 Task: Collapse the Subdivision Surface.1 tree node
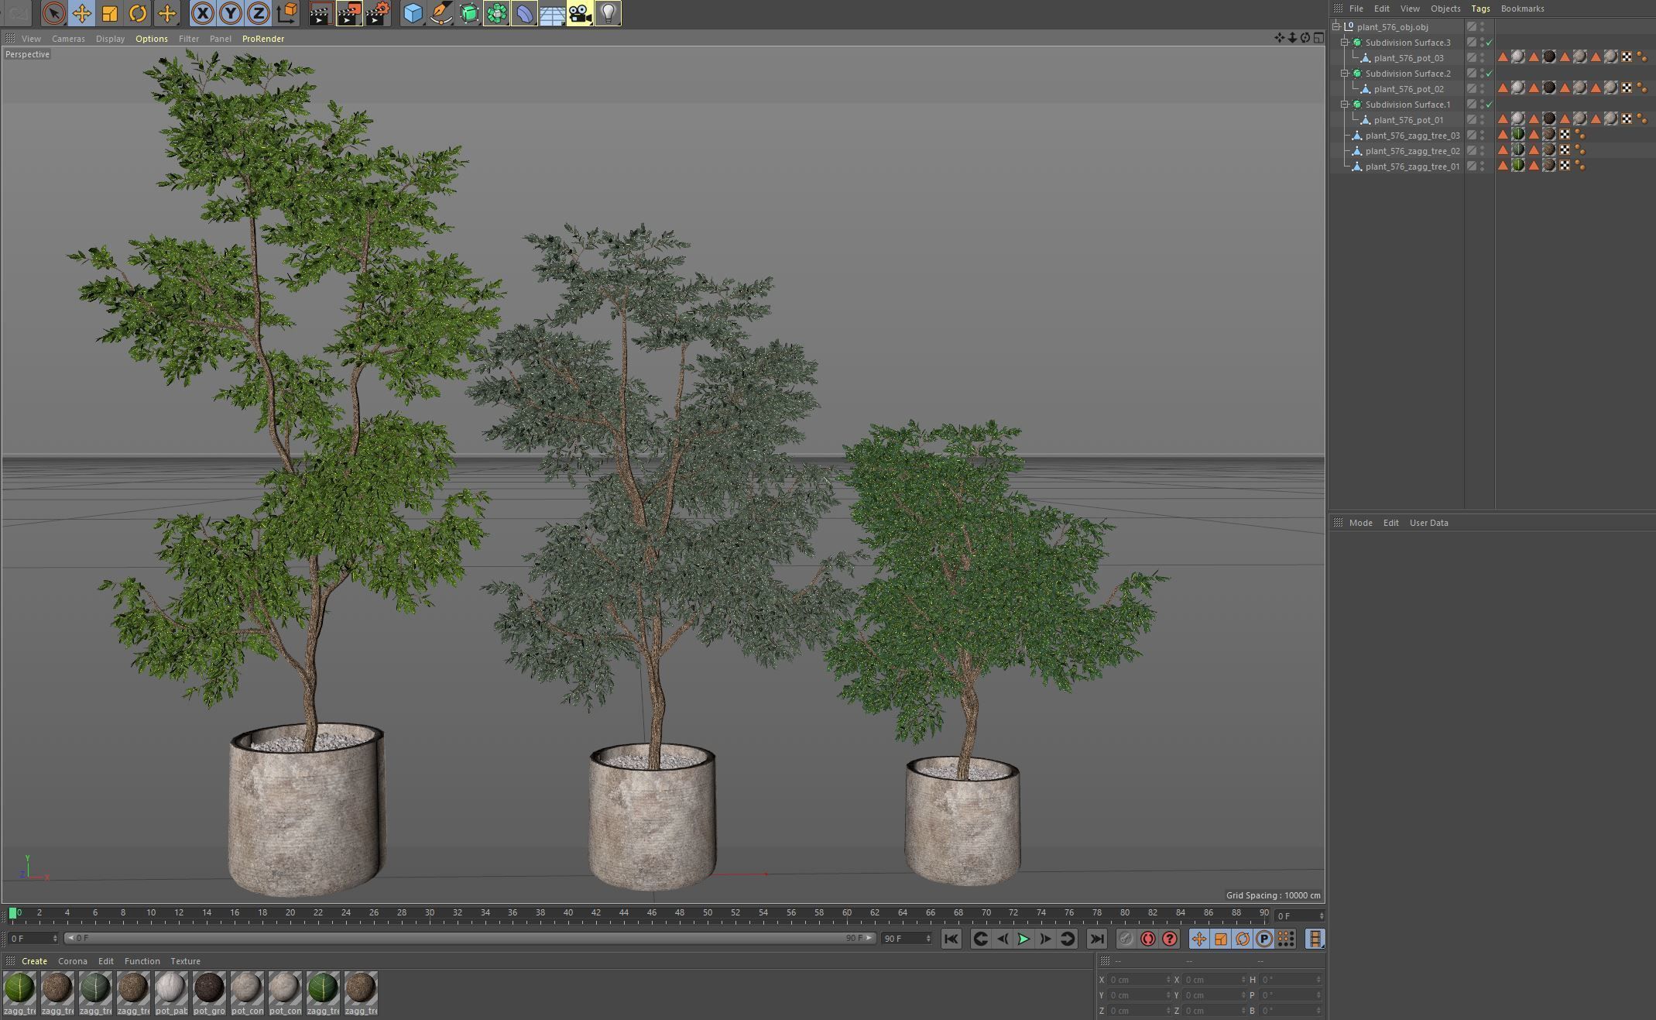(x=1345, y=105)
